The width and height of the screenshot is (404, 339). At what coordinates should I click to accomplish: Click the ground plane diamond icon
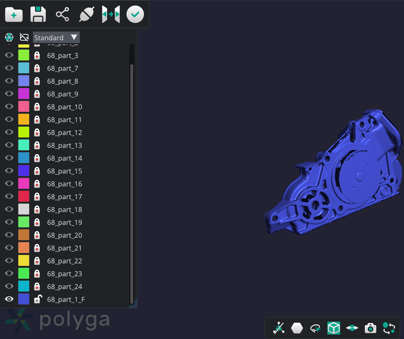(x=352, y=328)
